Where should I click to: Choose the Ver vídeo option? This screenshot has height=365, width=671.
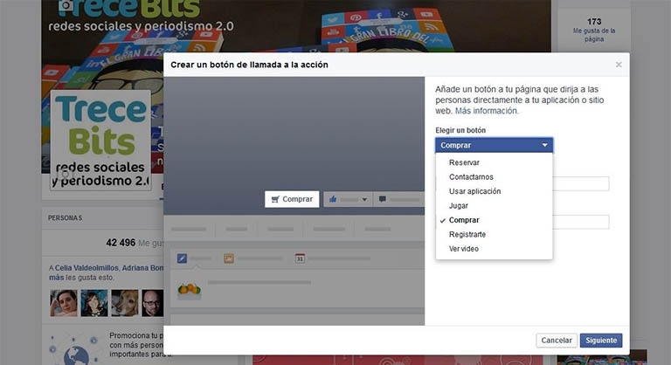pos(464,249)
